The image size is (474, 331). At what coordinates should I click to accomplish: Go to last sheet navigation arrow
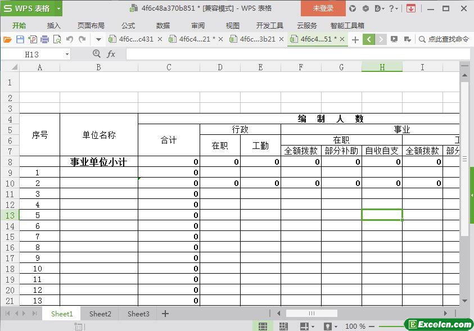[x=35, y=314]
